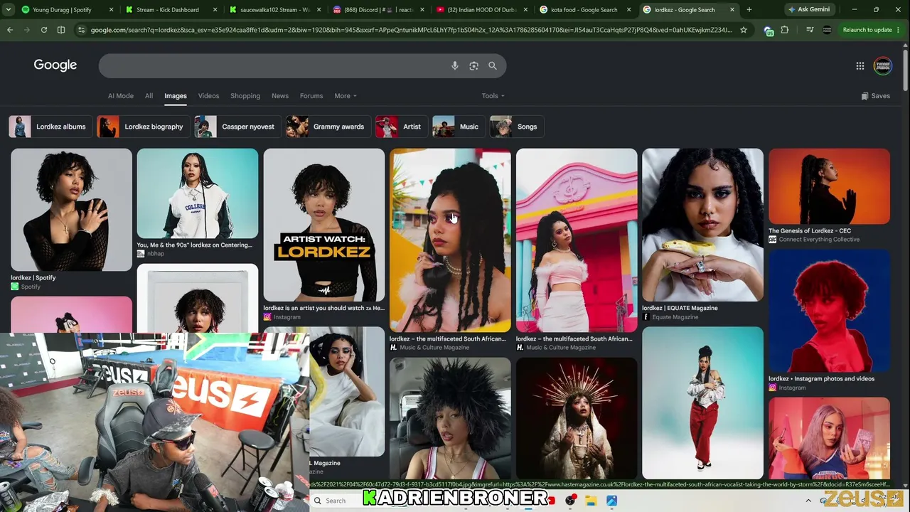910x512 pixels.
Task: Click the Google logo
Action: point(55,65)
